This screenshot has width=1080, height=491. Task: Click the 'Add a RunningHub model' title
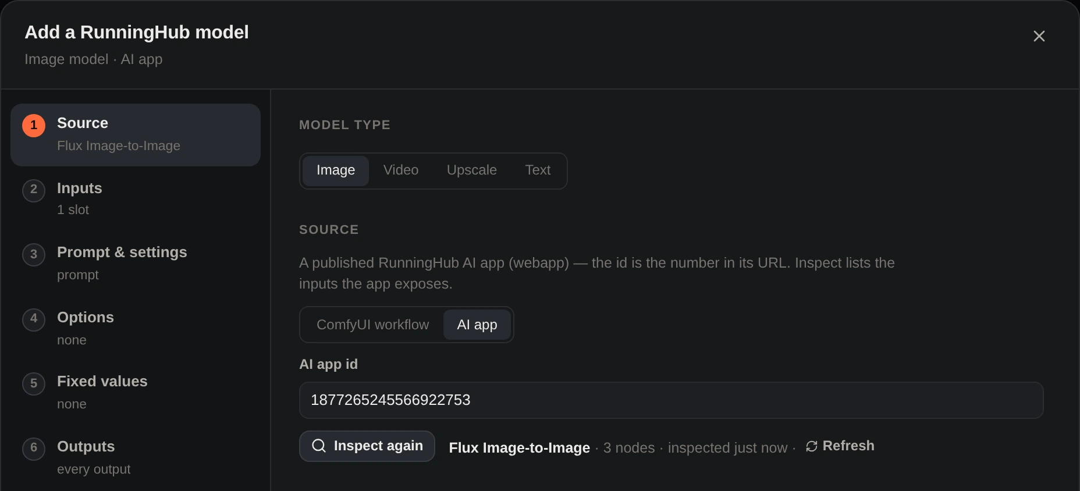point(137,33)
